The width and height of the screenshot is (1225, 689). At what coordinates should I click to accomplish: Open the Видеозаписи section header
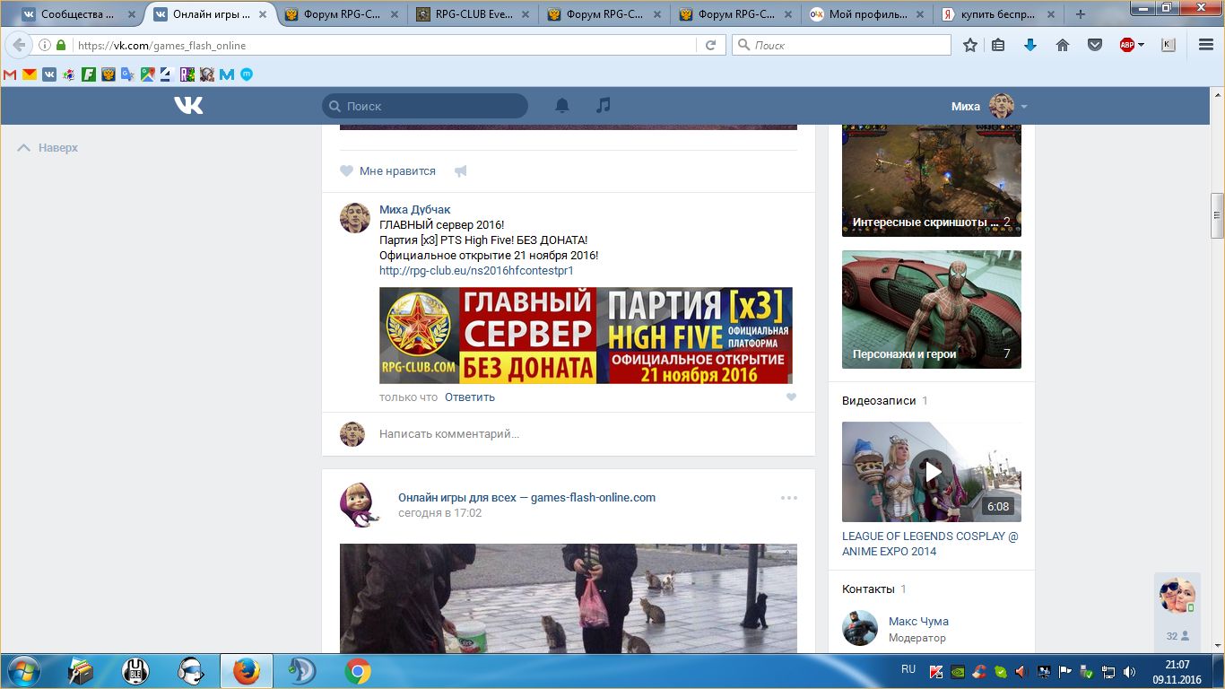(879, 401)
